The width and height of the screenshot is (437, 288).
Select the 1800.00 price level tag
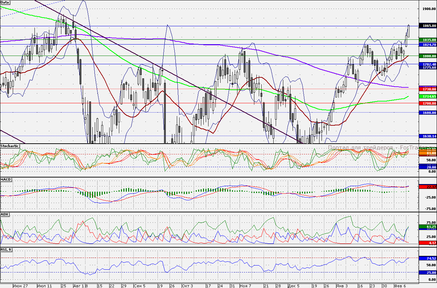click(x=427, y=56)
